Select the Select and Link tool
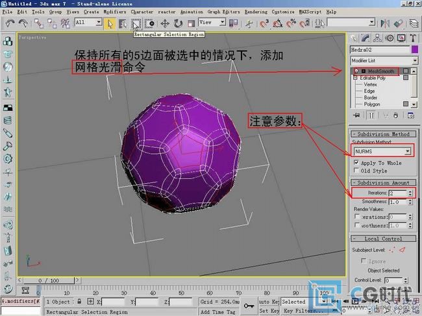This screenshot has height=316, width=422. (38, 23)
